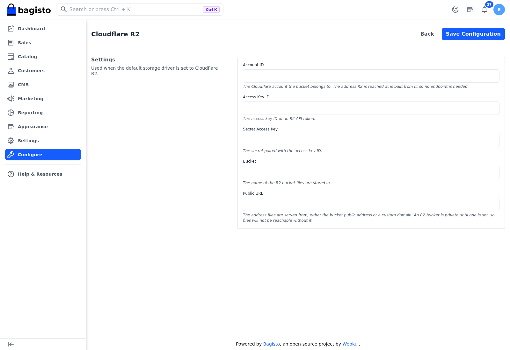Click the Settings gear icon
The width and height of the screenshot is (510, 350).
point(11,141)
